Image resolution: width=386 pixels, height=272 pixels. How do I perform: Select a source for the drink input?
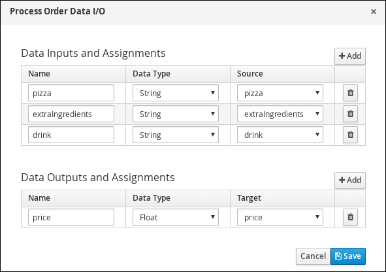point(280,135)
